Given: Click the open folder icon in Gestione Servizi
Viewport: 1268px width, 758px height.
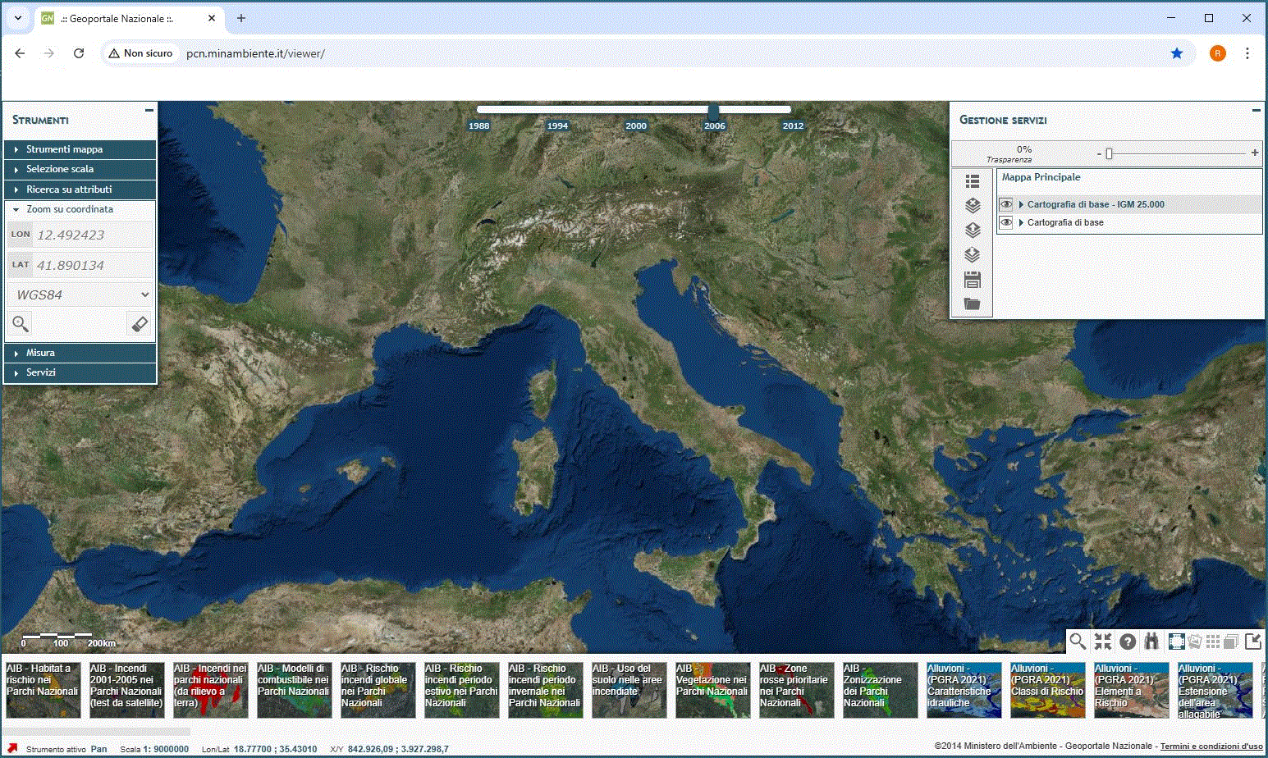Looking at the screenshot, I should point(973,304).
